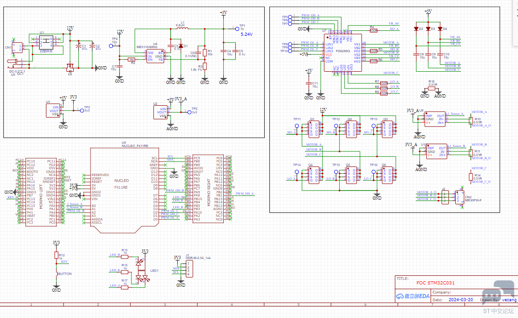The image size is (518, 318).
Task: Click shunt resistor R10 0.01R
Action: coord(471,121)
